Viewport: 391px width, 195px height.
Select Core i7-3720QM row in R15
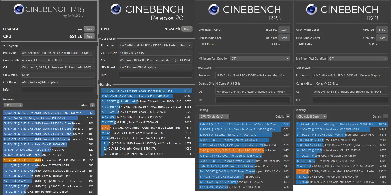click(x=49, y=165)
